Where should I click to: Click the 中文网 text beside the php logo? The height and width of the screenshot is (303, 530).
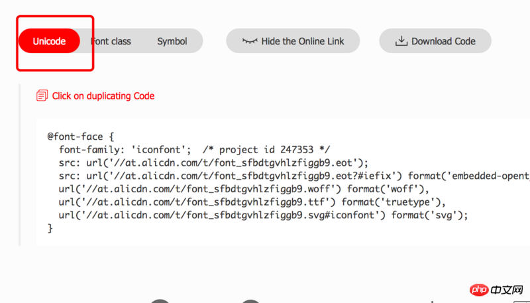point(507,290)
